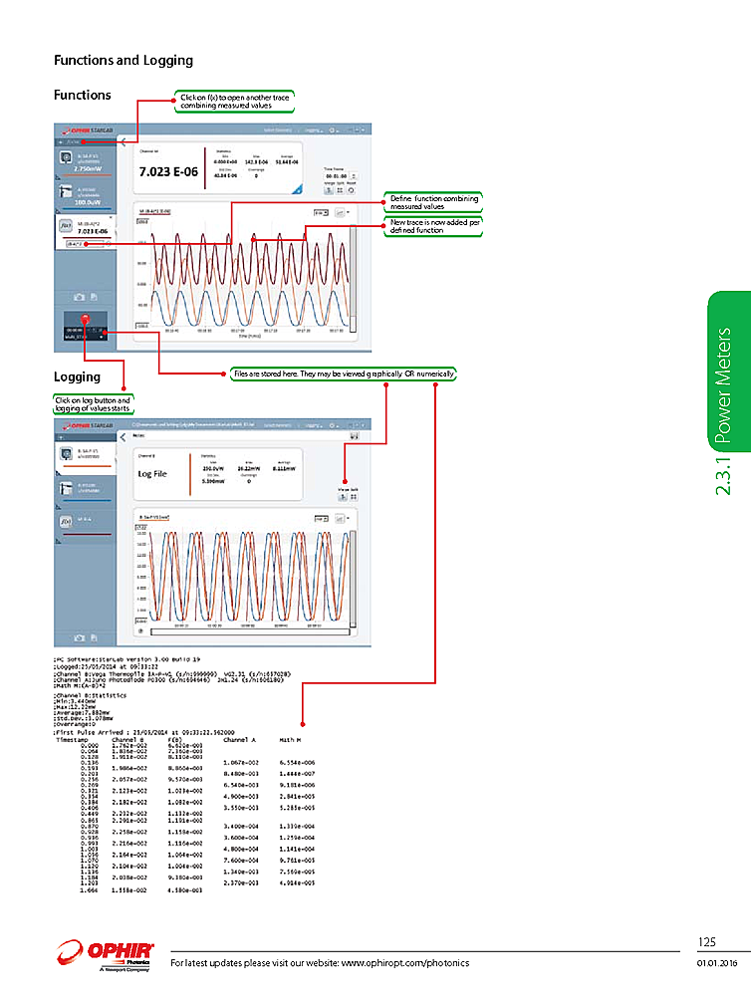Click the Notes save icon in lower window
Screen dimensions: 751x1002
353,435
